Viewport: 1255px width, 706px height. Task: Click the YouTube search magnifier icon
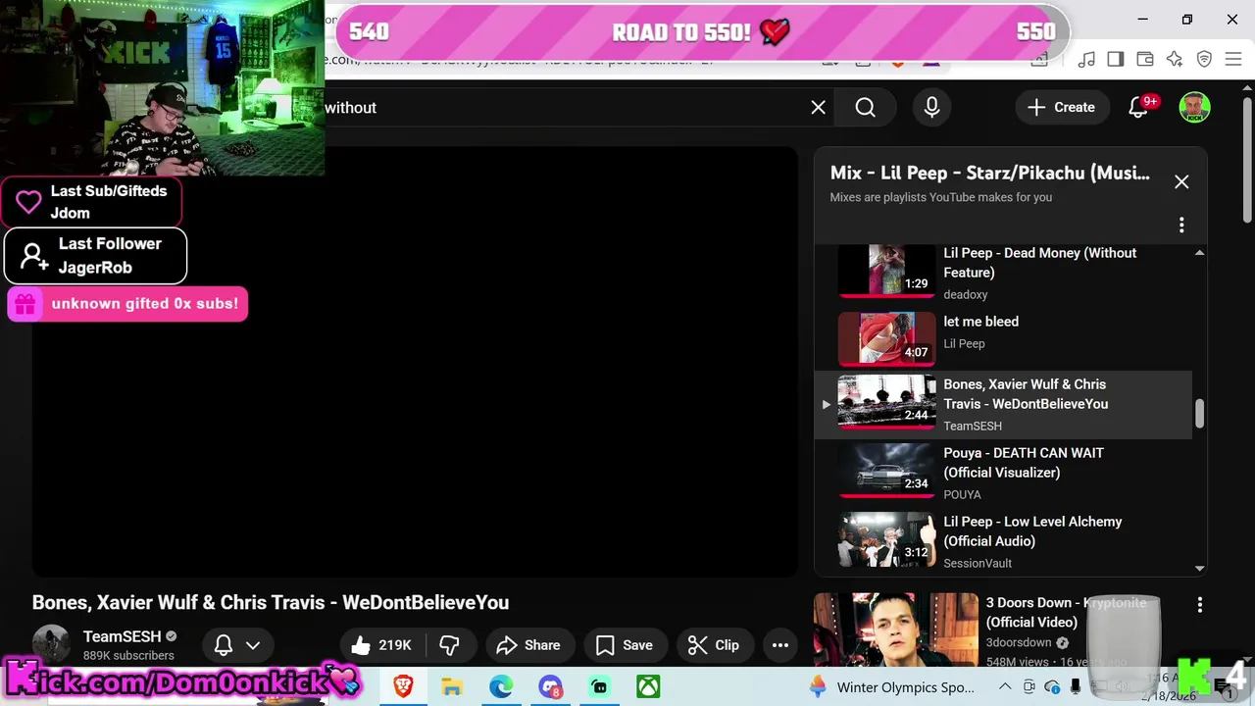[865, 107]
